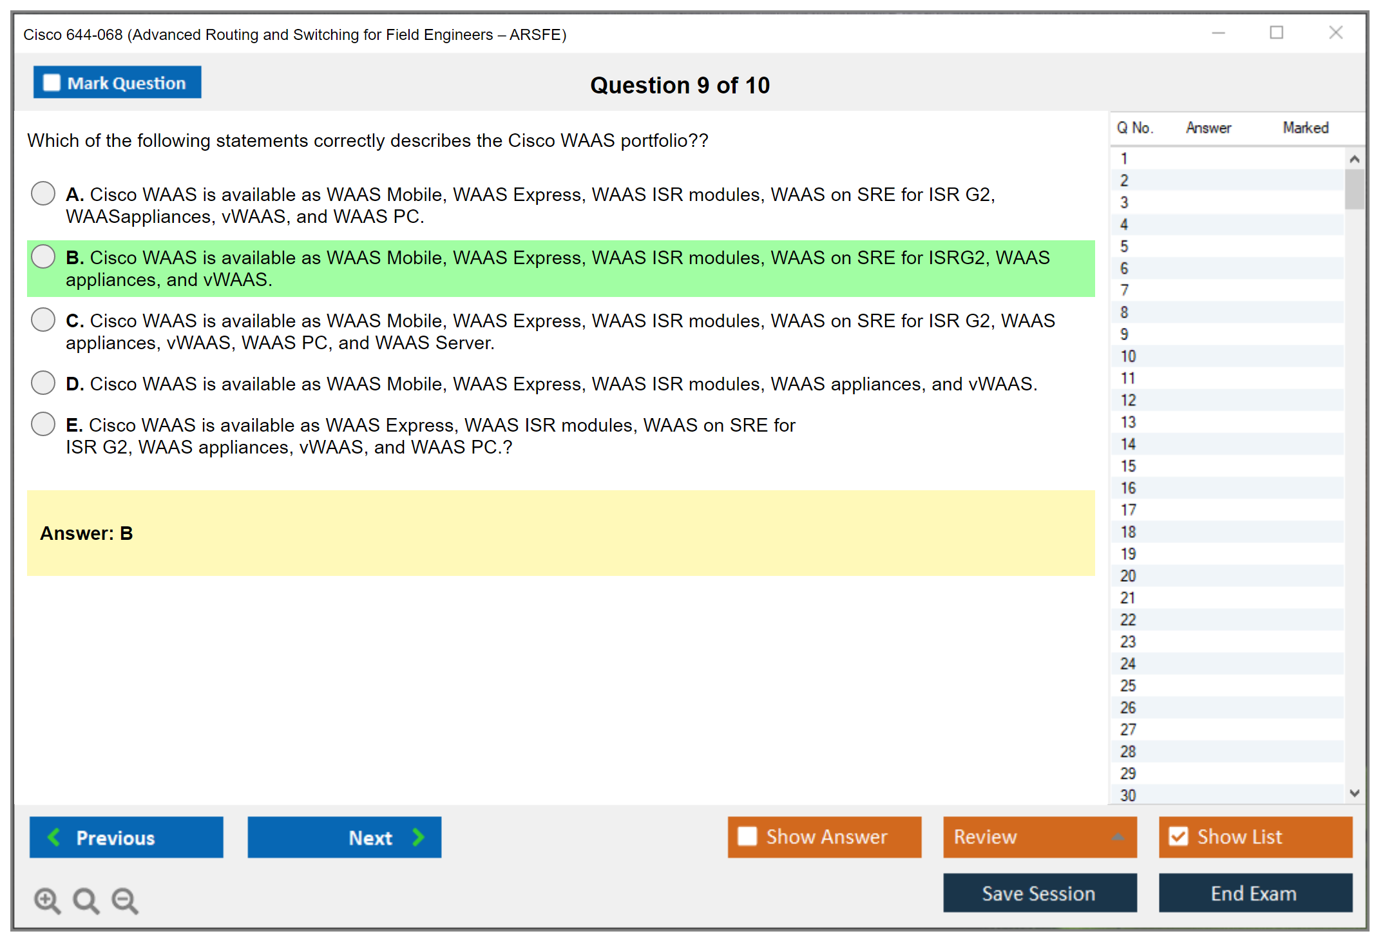Select question 22 in the list
Image resolution: width=1385 pixels, height=947 pixels.
[x=1128, y=620]
